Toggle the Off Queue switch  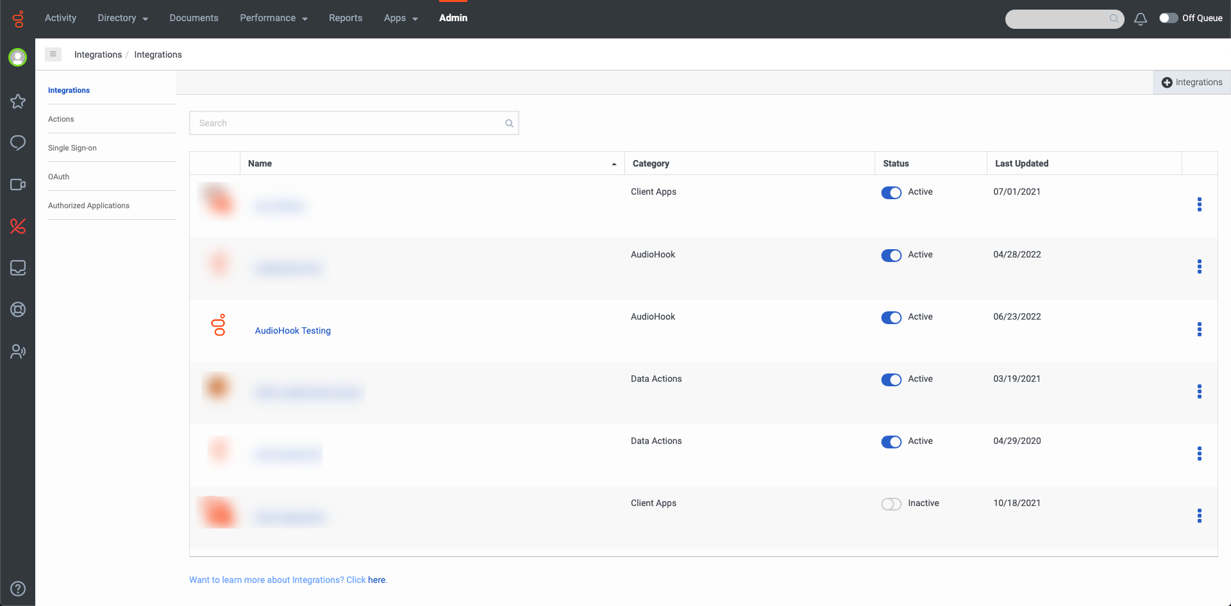(x=1168, y=18)
